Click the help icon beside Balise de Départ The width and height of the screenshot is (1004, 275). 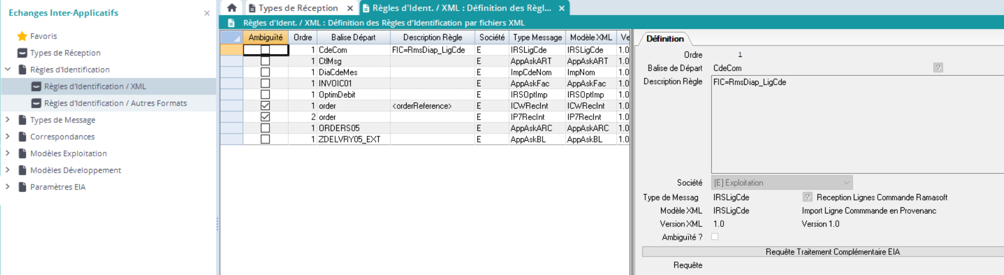click(x=938, y=68)
